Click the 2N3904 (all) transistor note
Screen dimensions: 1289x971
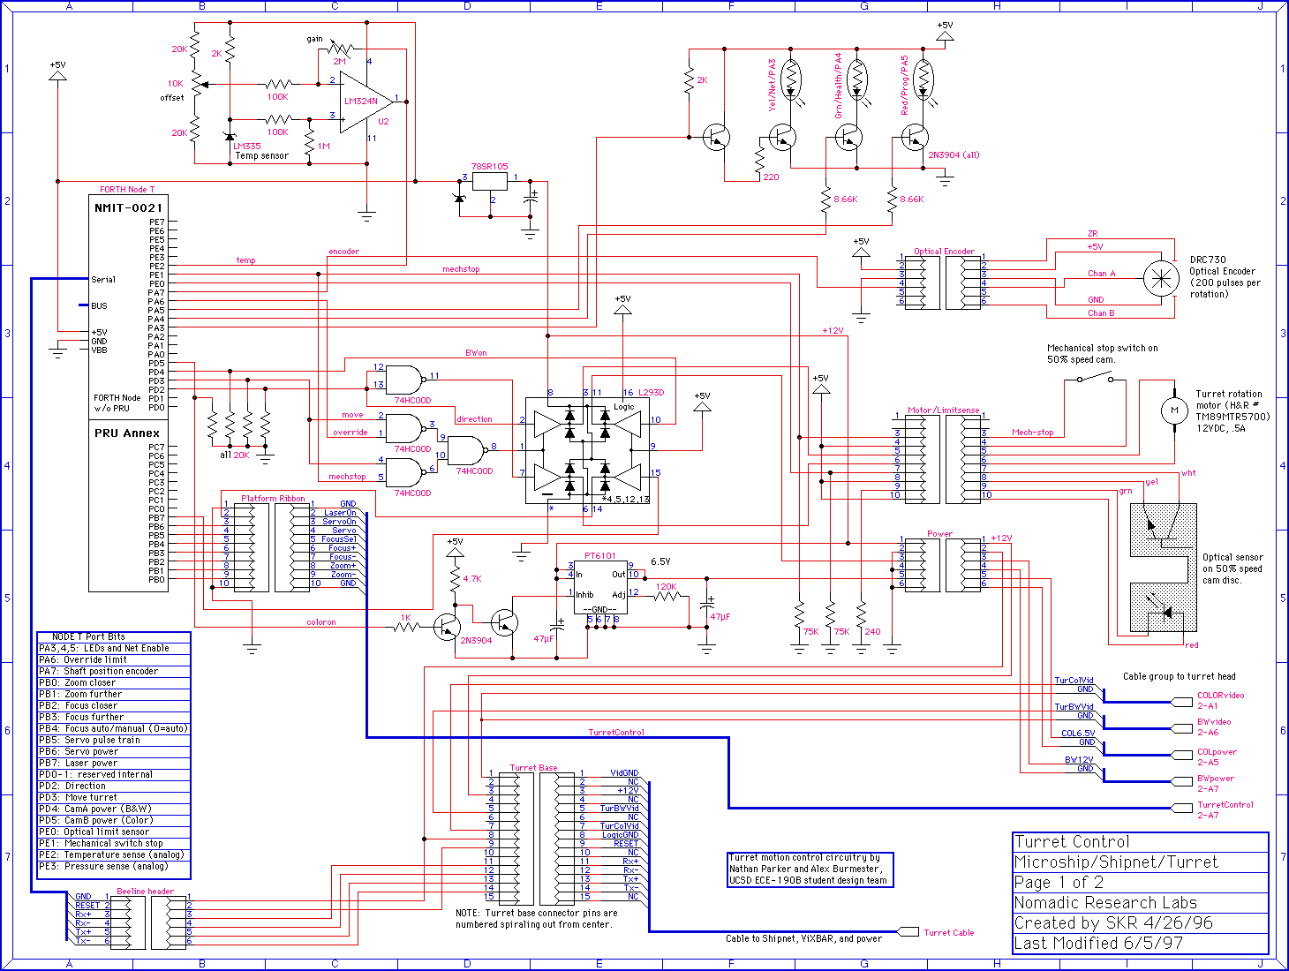pos(954,155)
